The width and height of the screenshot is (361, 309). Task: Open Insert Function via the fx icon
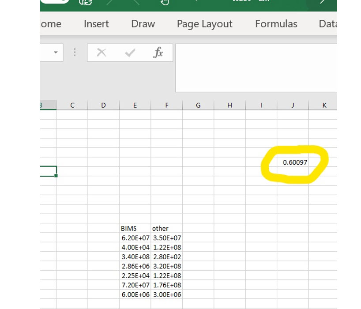coord(158,53)
